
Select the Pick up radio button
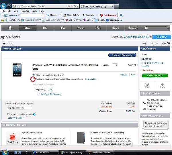pos(33,79)
